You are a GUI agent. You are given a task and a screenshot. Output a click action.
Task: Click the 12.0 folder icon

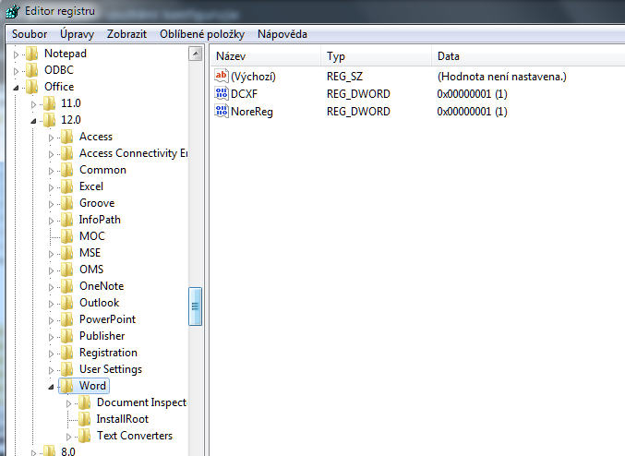pos(50,120)
